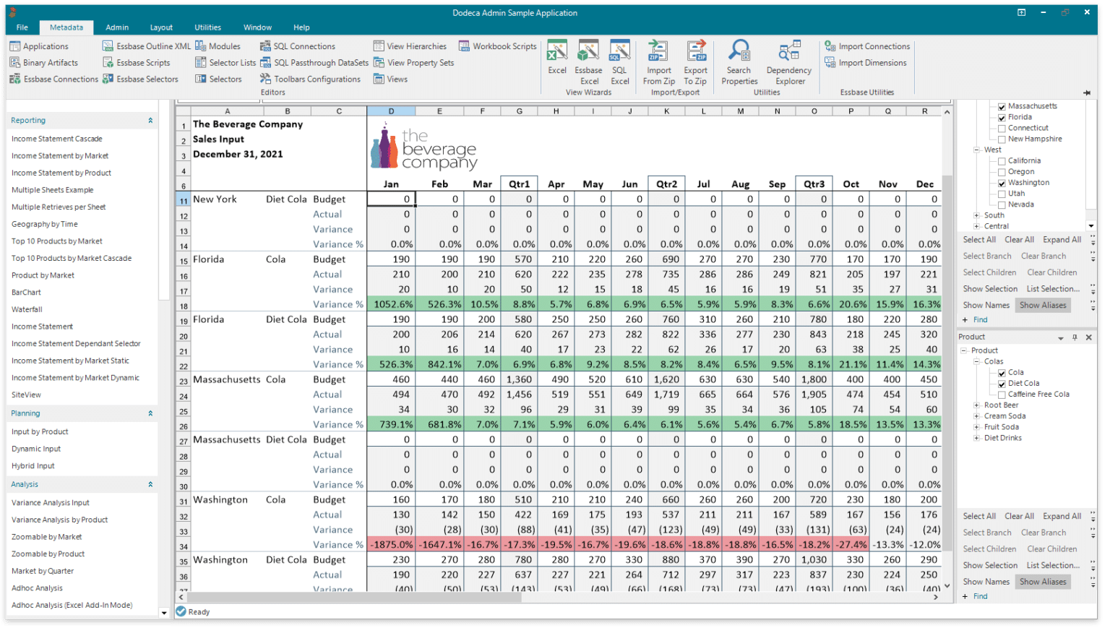Open Essbase Outline XML editor
The height and width of the screenshot is (633, 1110).
[147, 46]
